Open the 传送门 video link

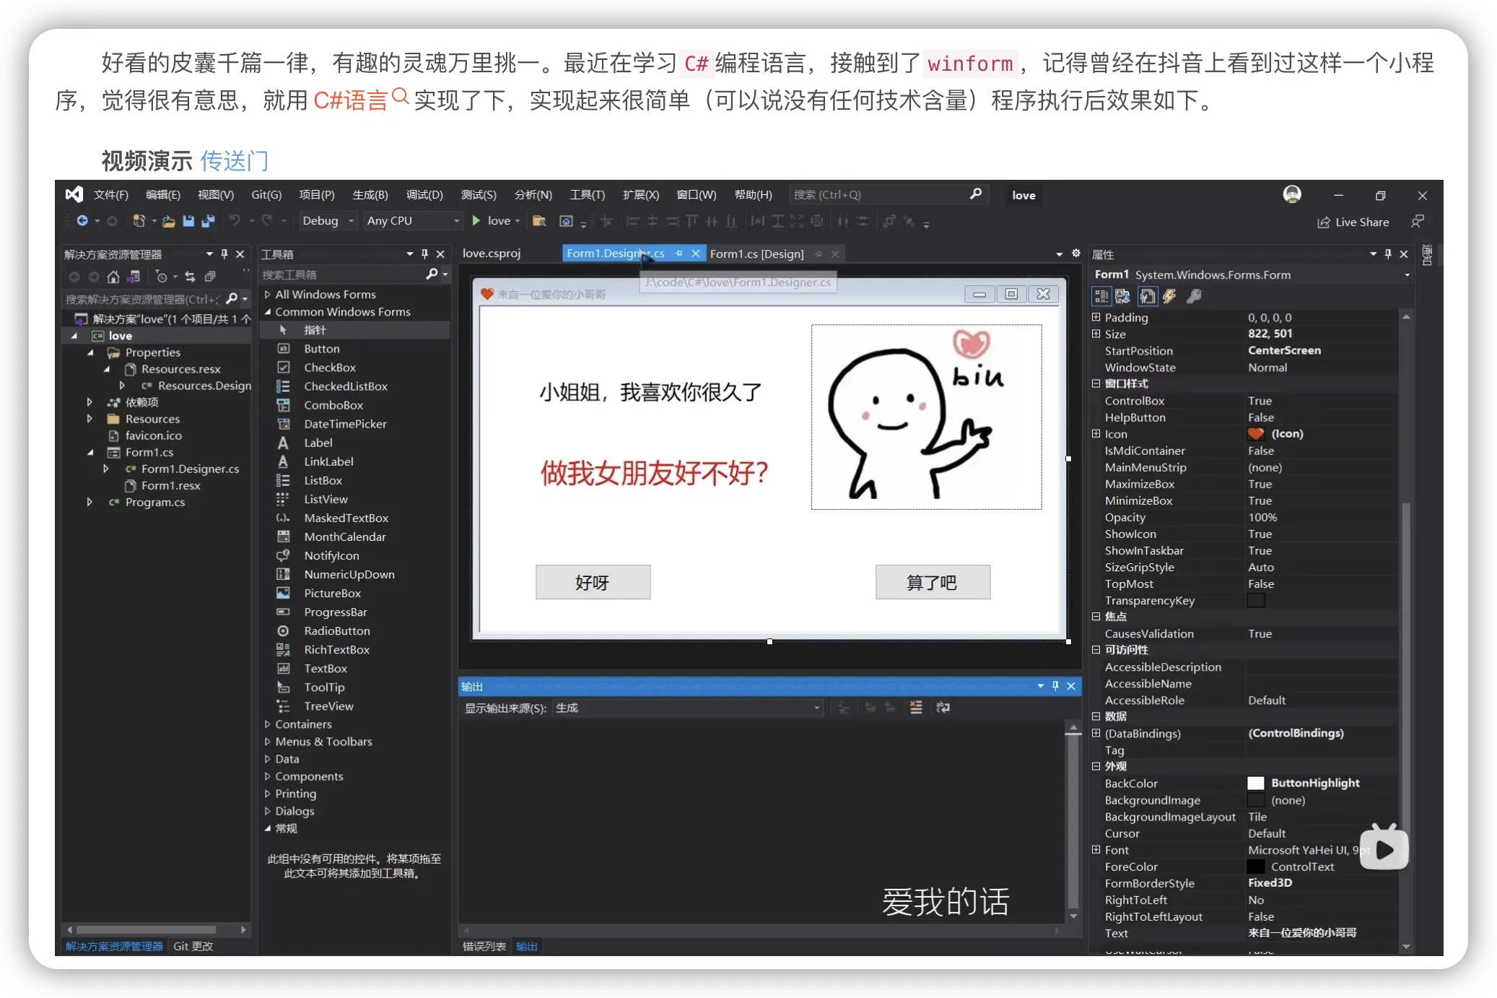[234, 160]
